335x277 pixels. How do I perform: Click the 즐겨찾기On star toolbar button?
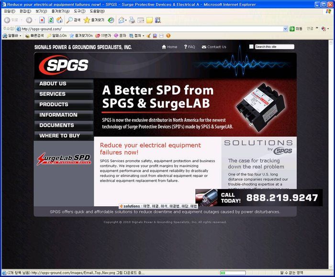coord(81,36)
